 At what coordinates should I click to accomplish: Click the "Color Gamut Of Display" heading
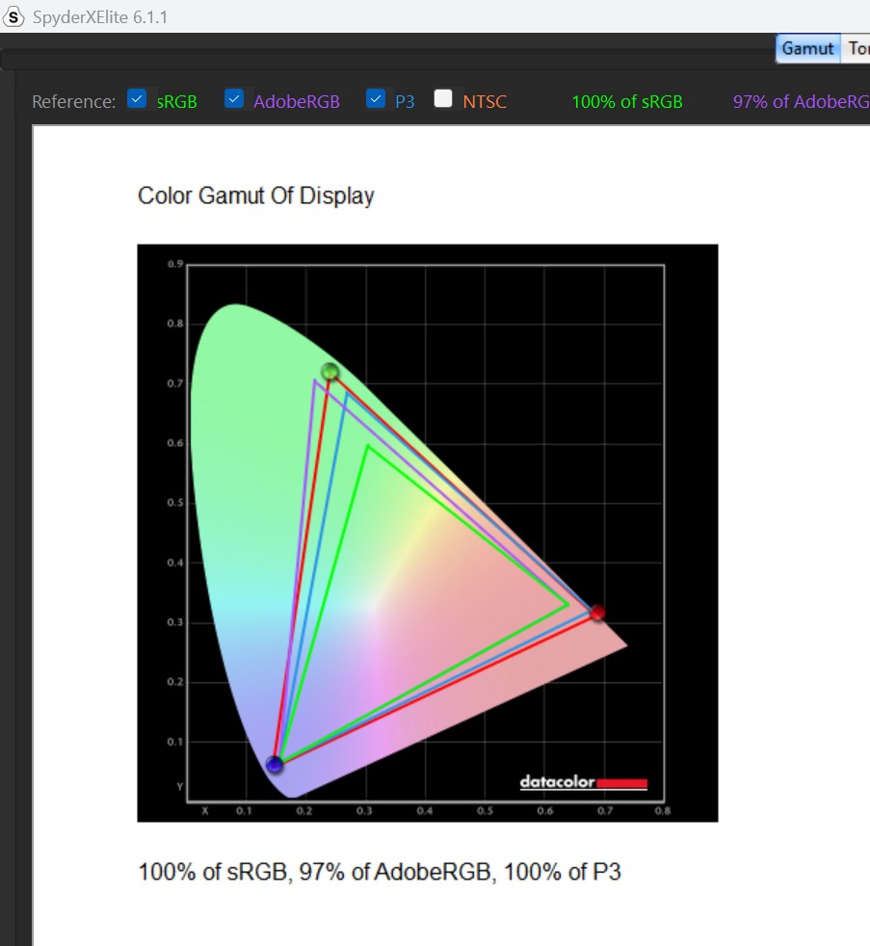coord(255,196)
